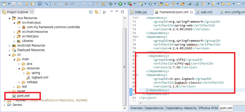The image size is (245, 112).
Task: Click the Drop to Frame icon
Action: pos(97,4)
